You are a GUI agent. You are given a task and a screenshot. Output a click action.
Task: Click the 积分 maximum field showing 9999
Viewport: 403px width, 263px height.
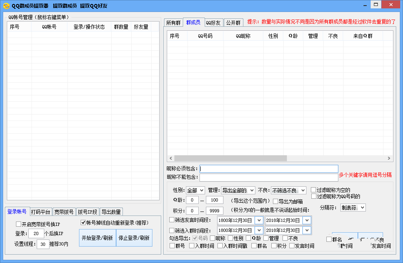pyautogui.click(x=215, y=211)
